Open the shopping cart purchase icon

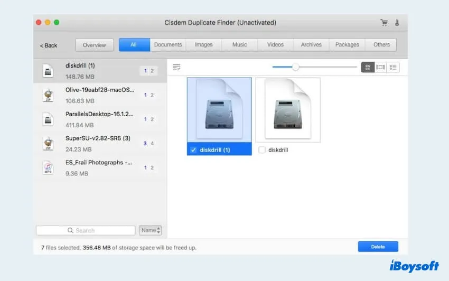(x=384, y=23)
